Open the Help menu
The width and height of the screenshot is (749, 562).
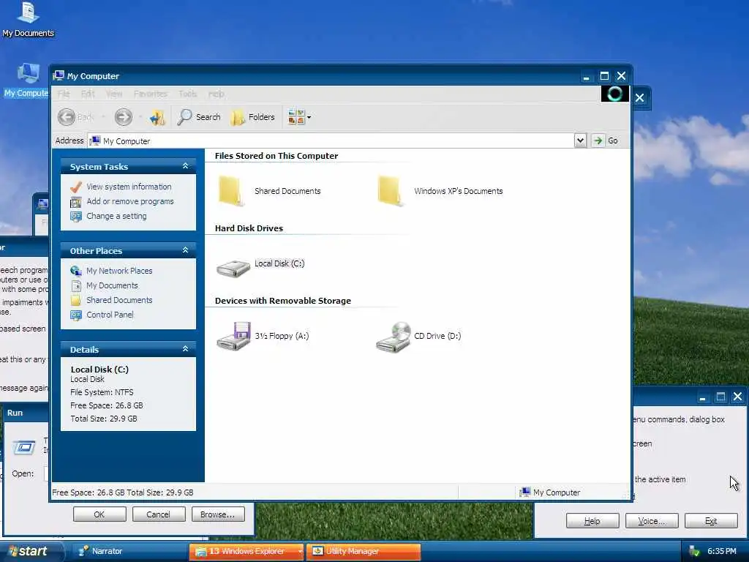pyautogui.click(x=216, y=94)
